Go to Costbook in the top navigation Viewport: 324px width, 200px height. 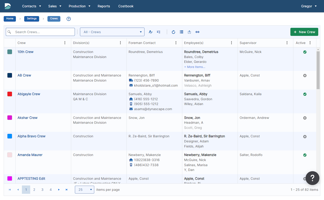[126, 6]
